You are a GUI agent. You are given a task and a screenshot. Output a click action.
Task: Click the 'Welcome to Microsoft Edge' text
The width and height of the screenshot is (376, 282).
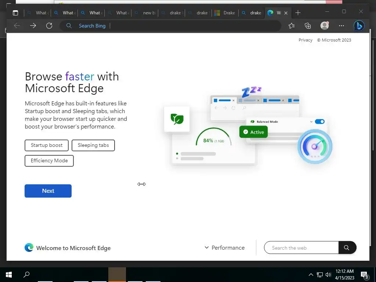[73, 248]
